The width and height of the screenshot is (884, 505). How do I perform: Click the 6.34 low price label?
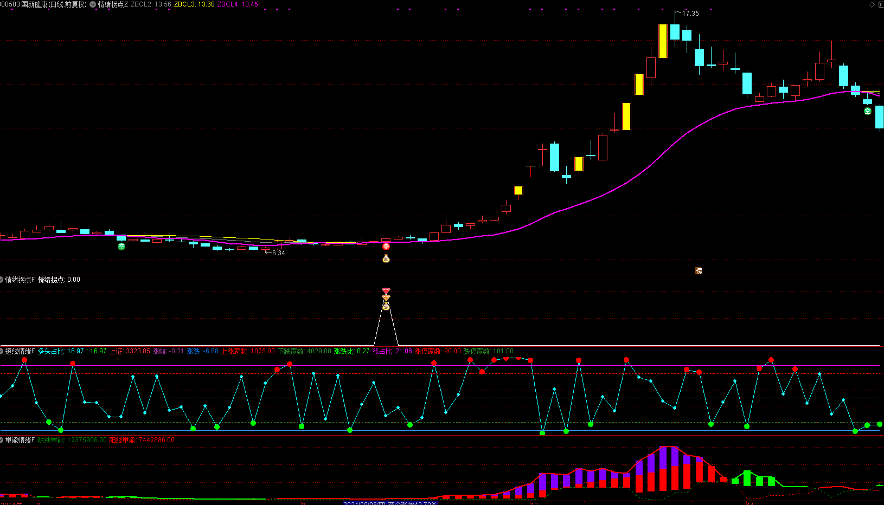coord(278,253)
